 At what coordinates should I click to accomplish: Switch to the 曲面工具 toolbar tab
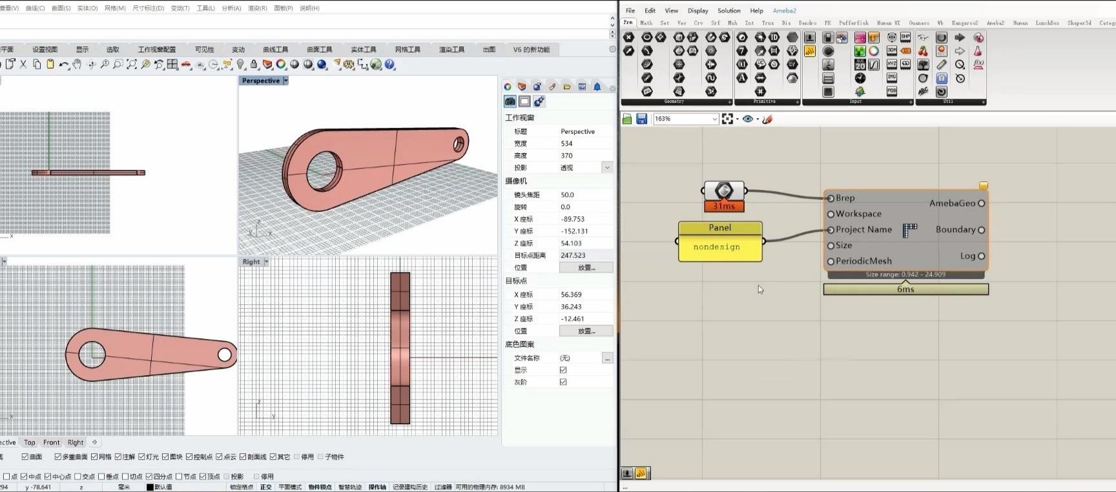tap(319, 50)
